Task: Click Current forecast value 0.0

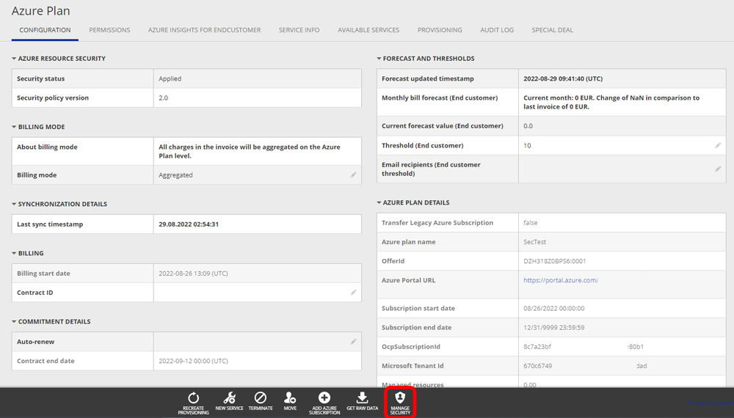Action: [x=528, y=126]
